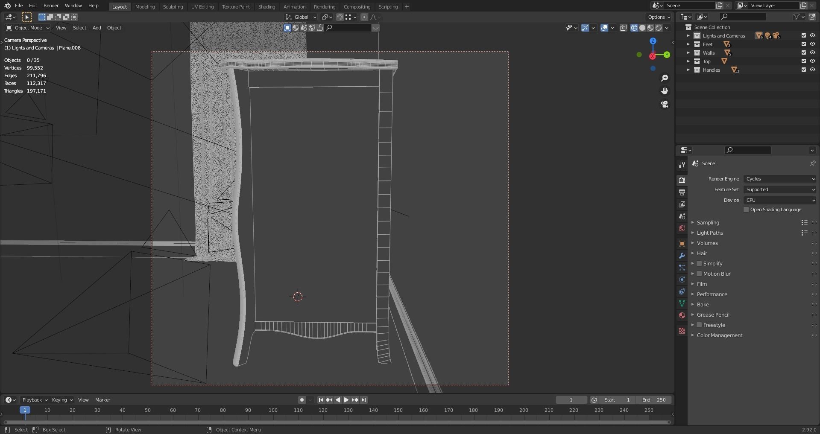This screenshot has width=820, height=434.
Task: Open the Render Engine dropdown
Action: (780, 179)
